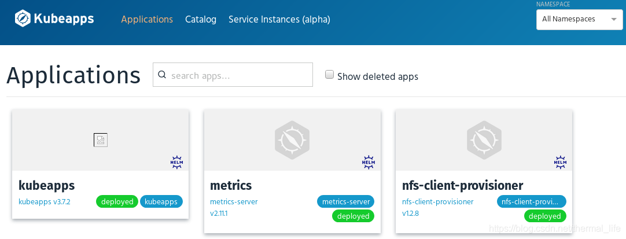
Task: Go to the Applications tab
Action: [147, 19]
